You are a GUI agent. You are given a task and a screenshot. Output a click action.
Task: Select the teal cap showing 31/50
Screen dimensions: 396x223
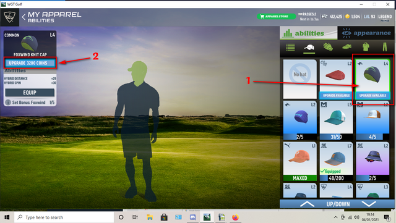tap(336, 120)
